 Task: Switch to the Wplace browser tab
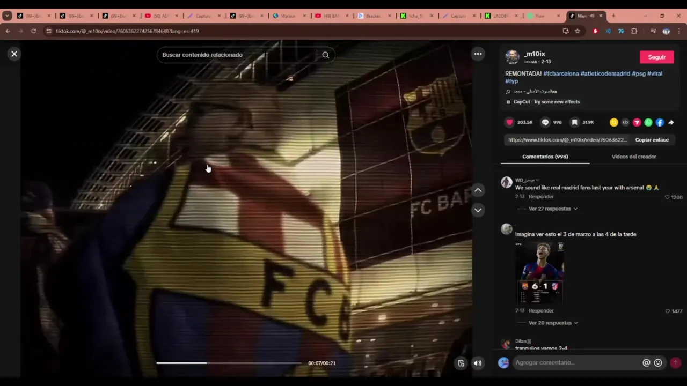coord(290,16)
